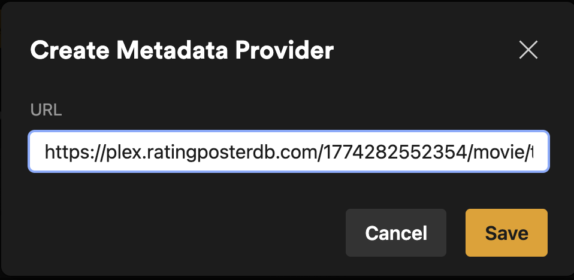Image resolution: width=574 pixels, height=280 pixels.
Task: Click inside the ratingposterdb URL text box
Action: pyautogui.click(x=289, y=151)
